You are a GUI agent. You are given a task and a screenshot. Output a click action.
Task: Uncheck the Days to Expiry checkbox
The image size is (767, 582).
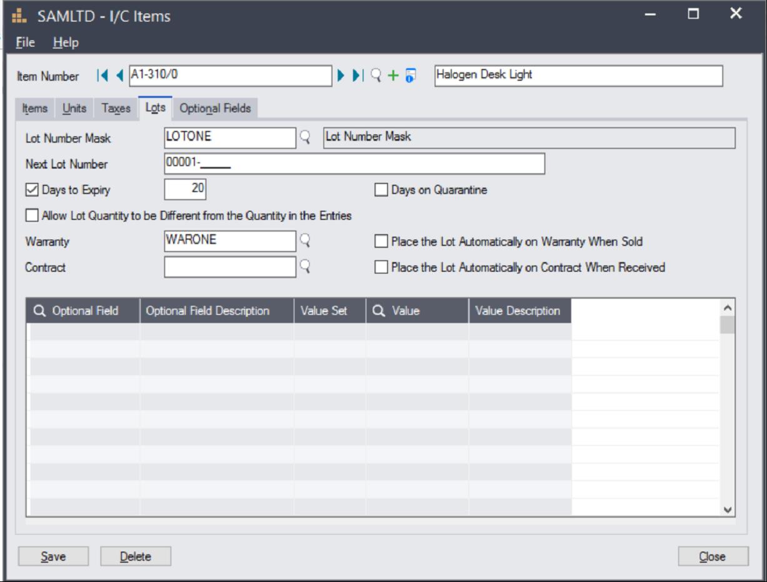pos(31,190)
